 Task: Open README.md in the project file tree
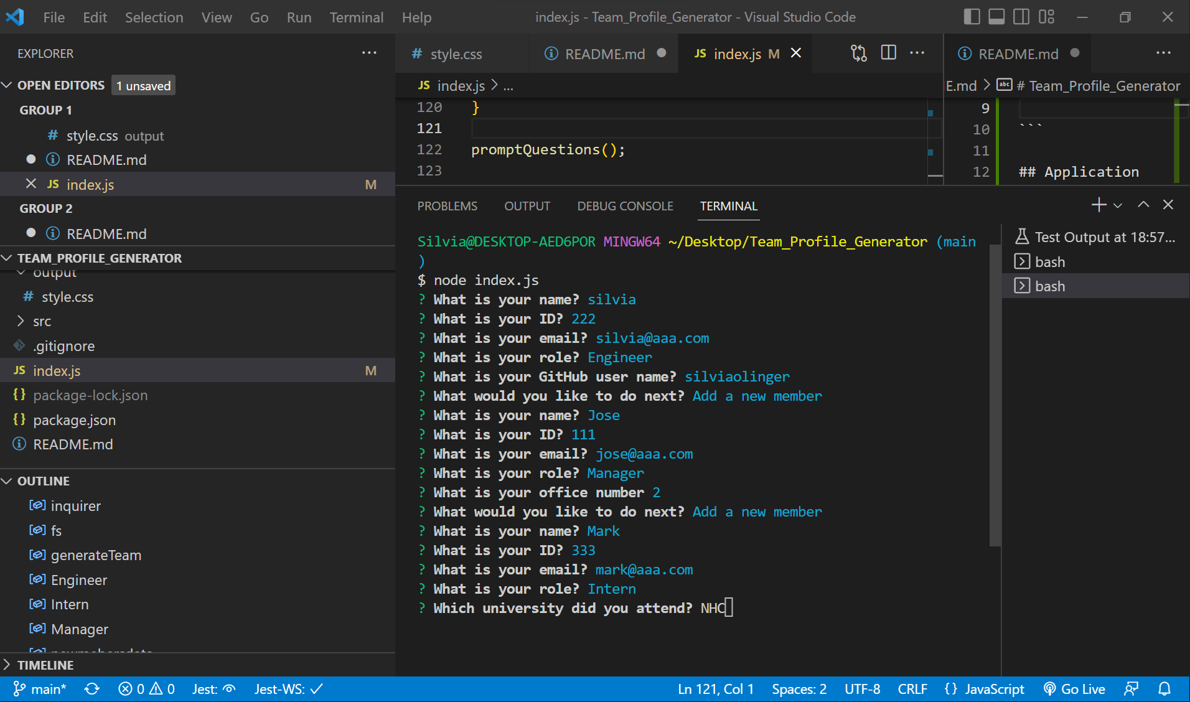click(198, 444)
